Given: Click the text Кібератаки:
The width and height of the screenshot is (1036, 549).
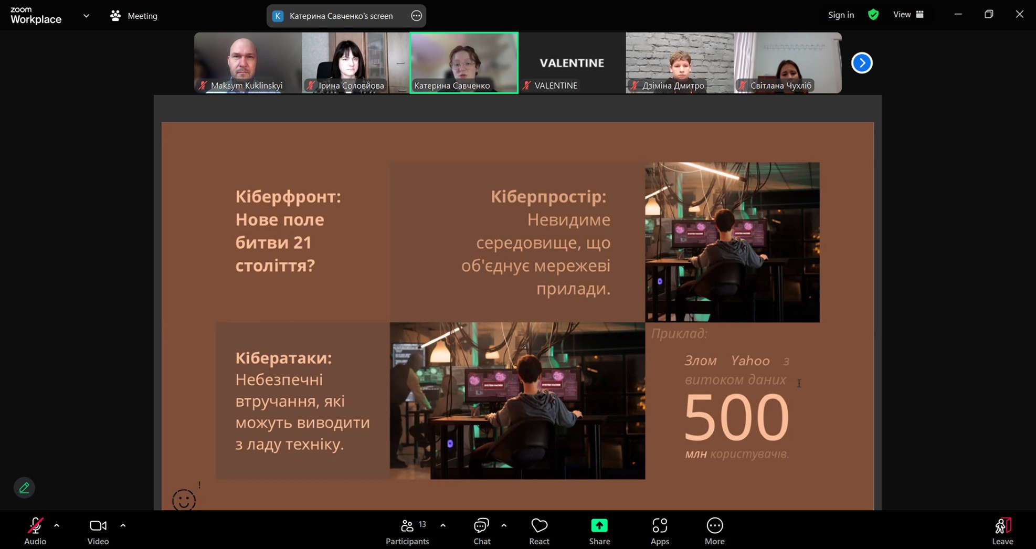Looking at the screenshot, I should tap(283, 358).
